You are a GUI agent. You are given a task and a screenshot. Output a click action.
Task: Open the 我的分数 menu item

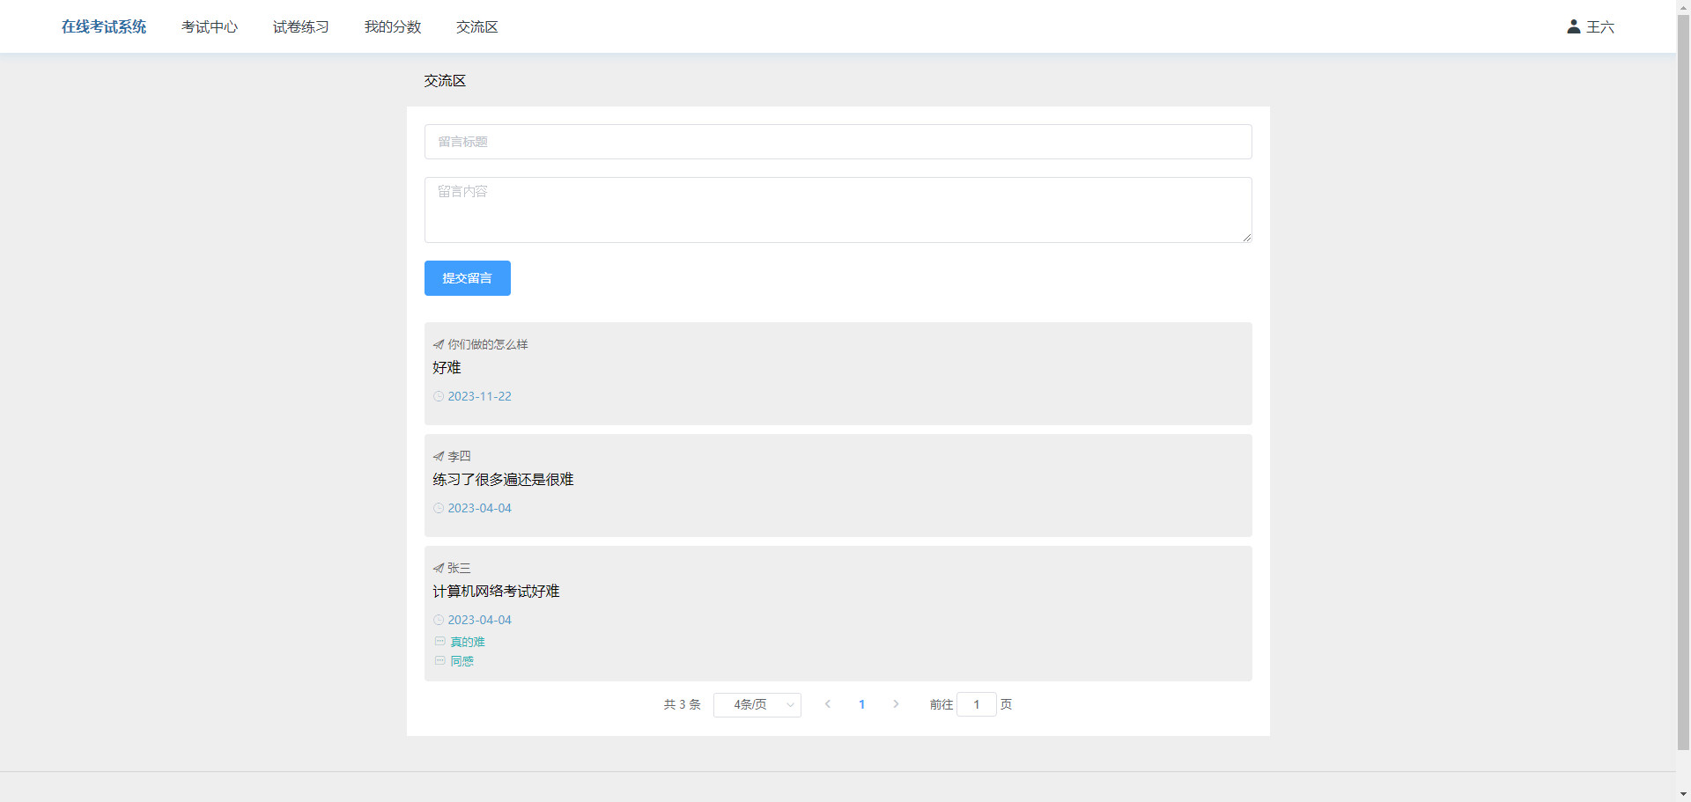point(393,26)
